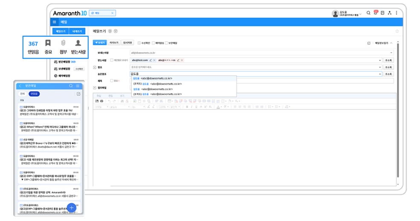Enable the 수신확인 checkbox
This screenshot has width=420, height=221.
pyautogui.click(x=139, y=43)
